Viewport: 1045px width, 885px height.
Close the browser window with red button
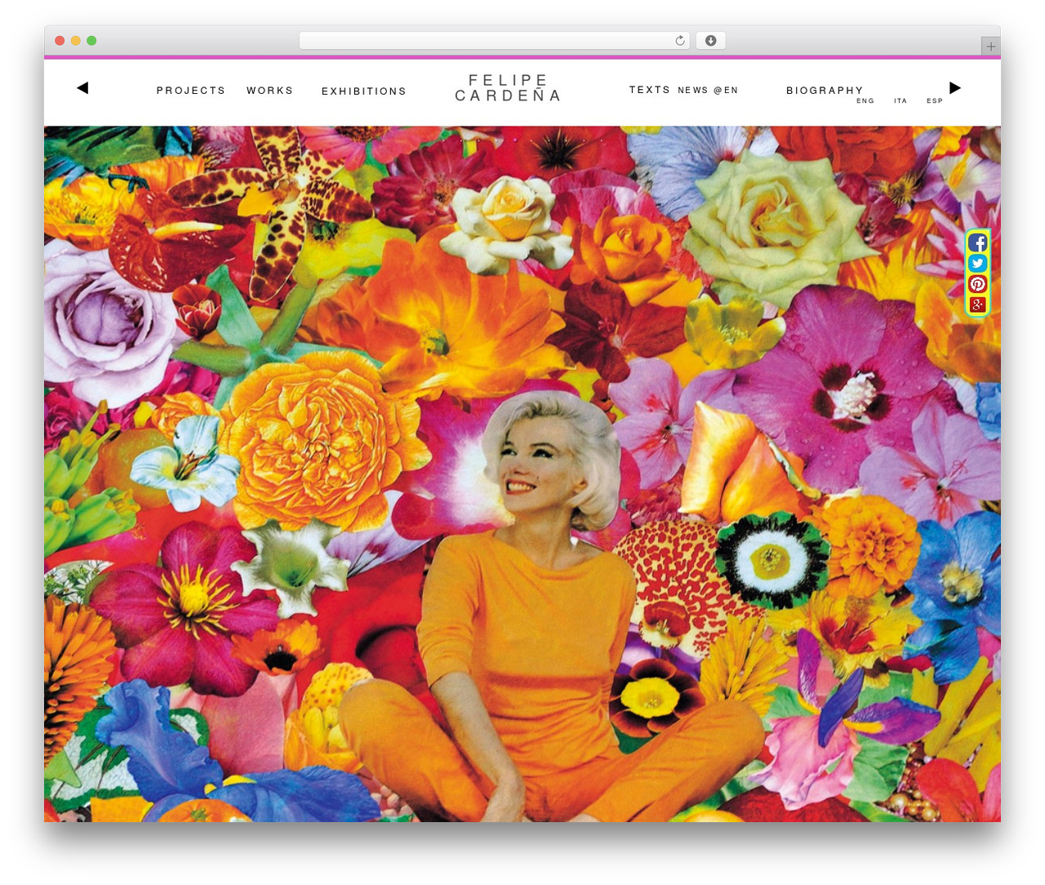click(x=60, y=41)
